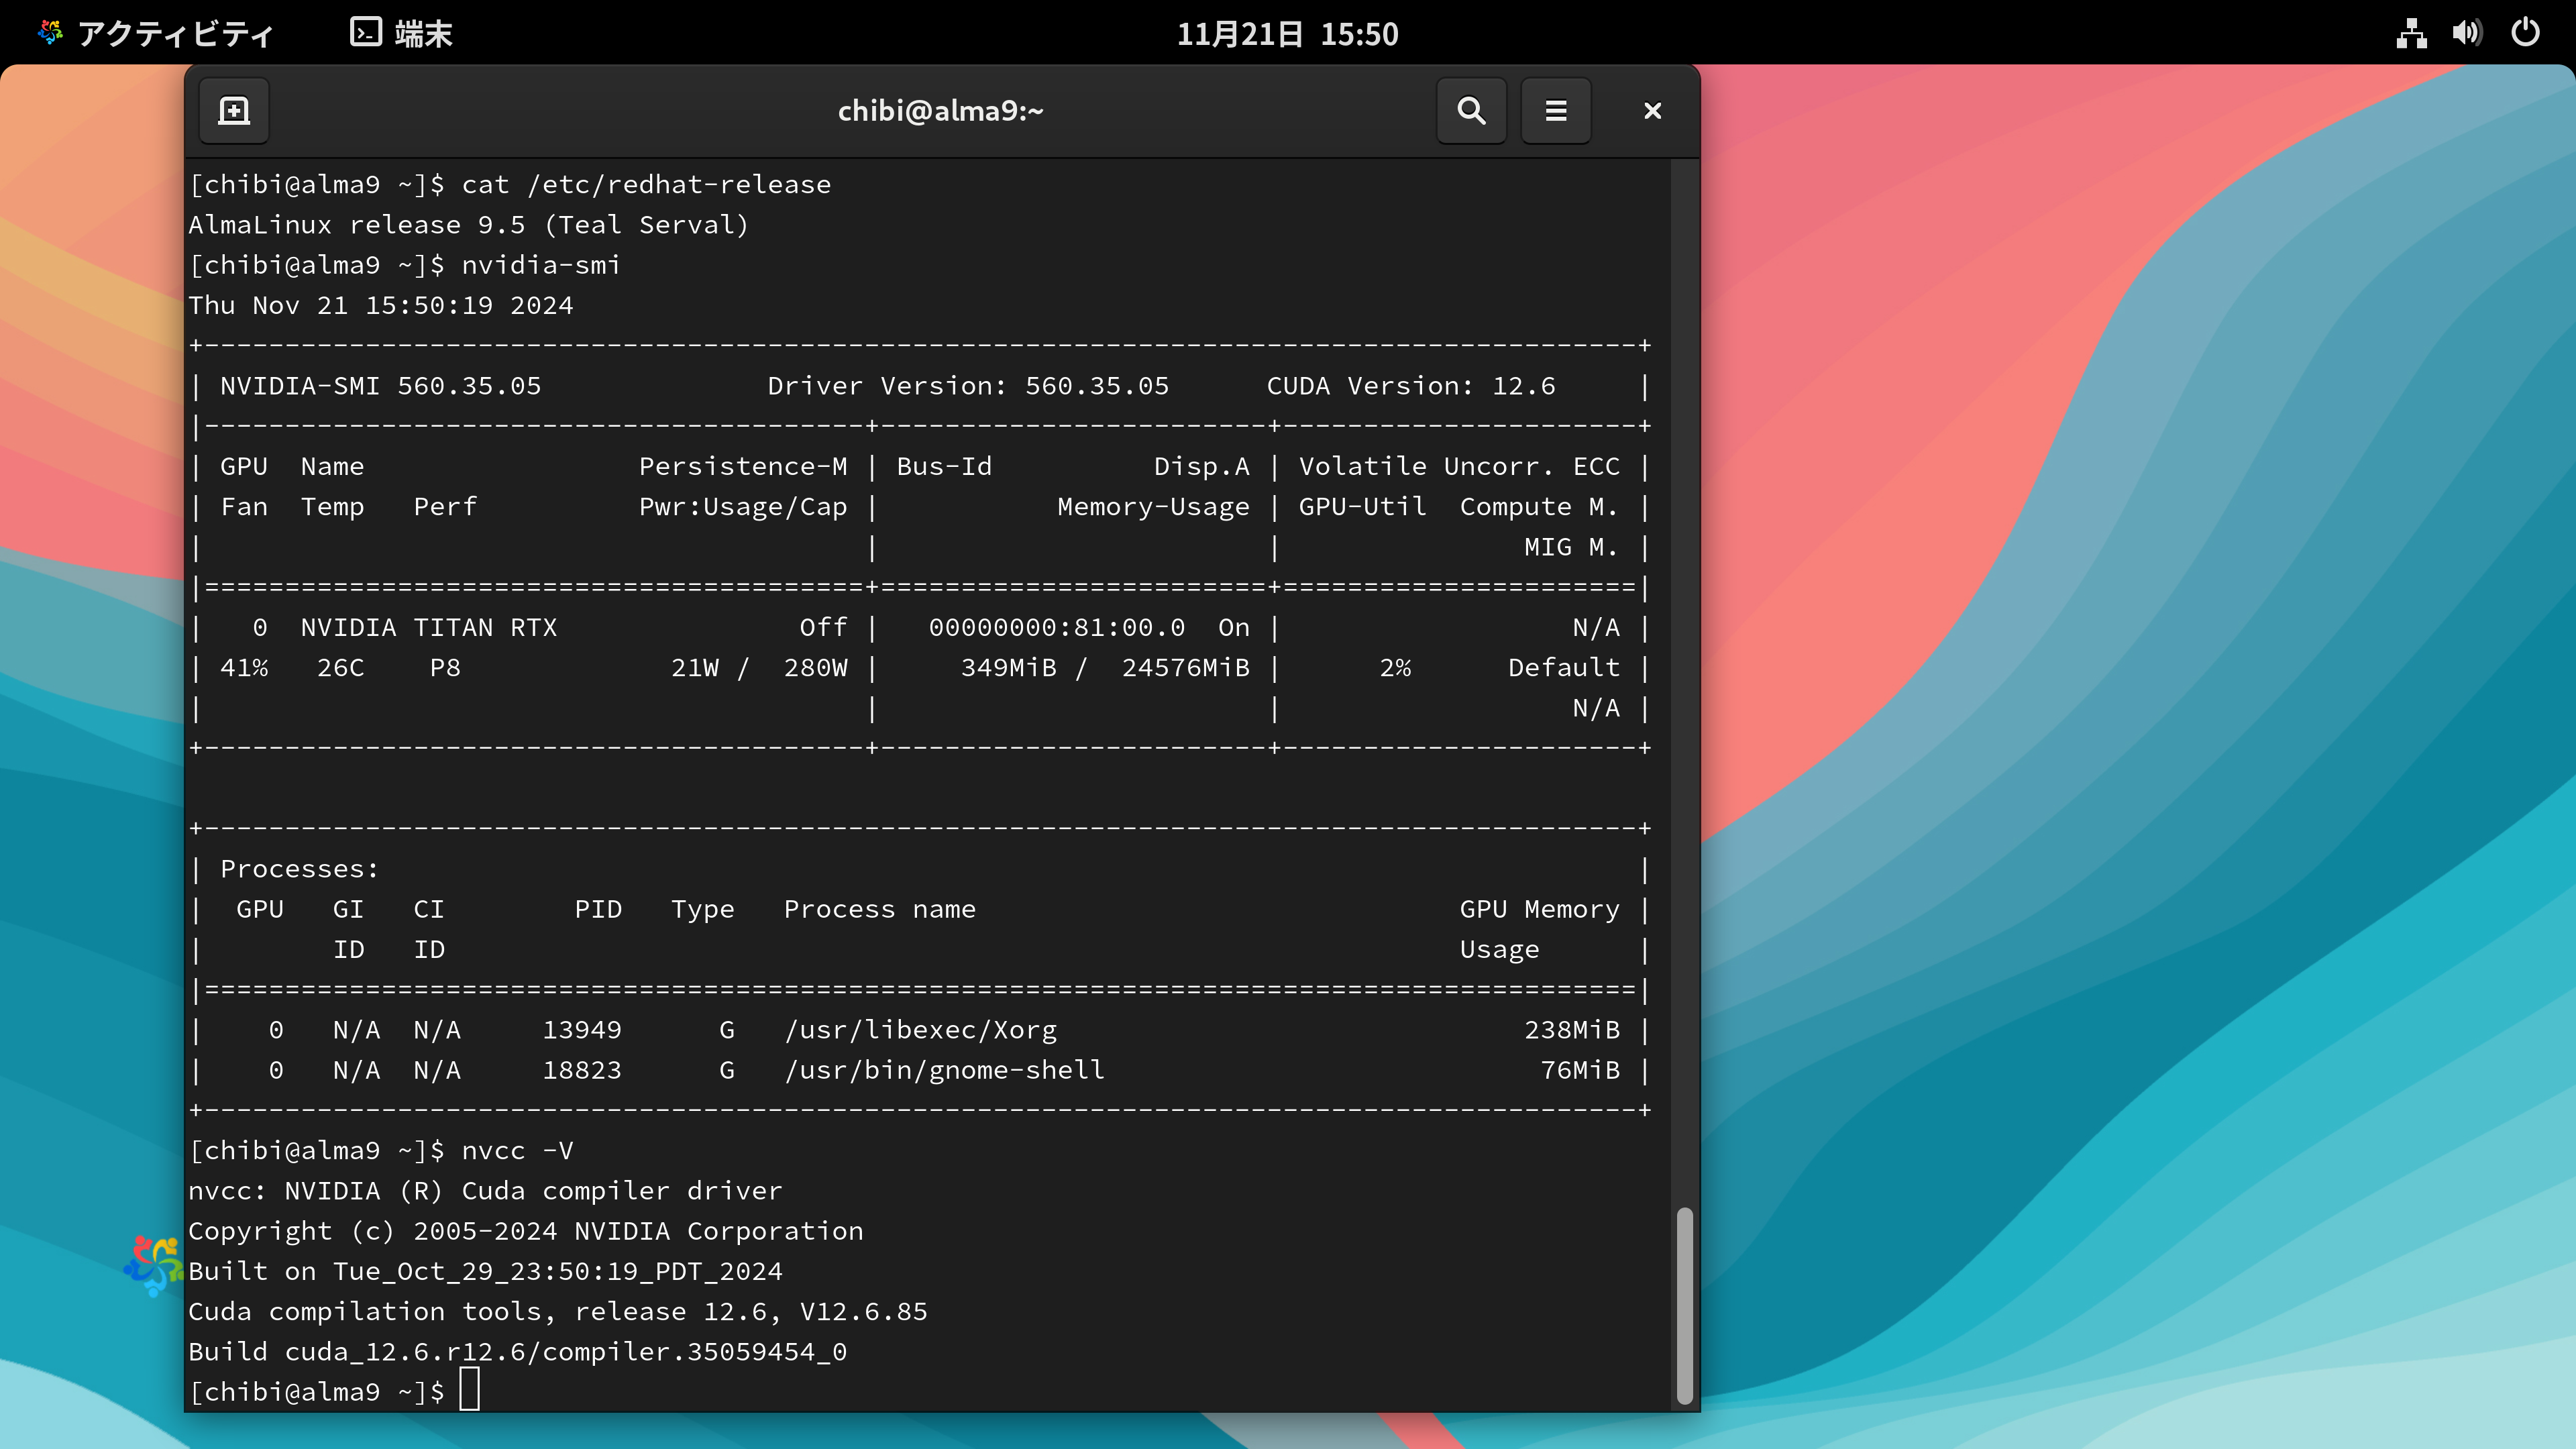2576x1449 pixels.
Task: Open the アクティビティ overview
Action: coord(175,34)
